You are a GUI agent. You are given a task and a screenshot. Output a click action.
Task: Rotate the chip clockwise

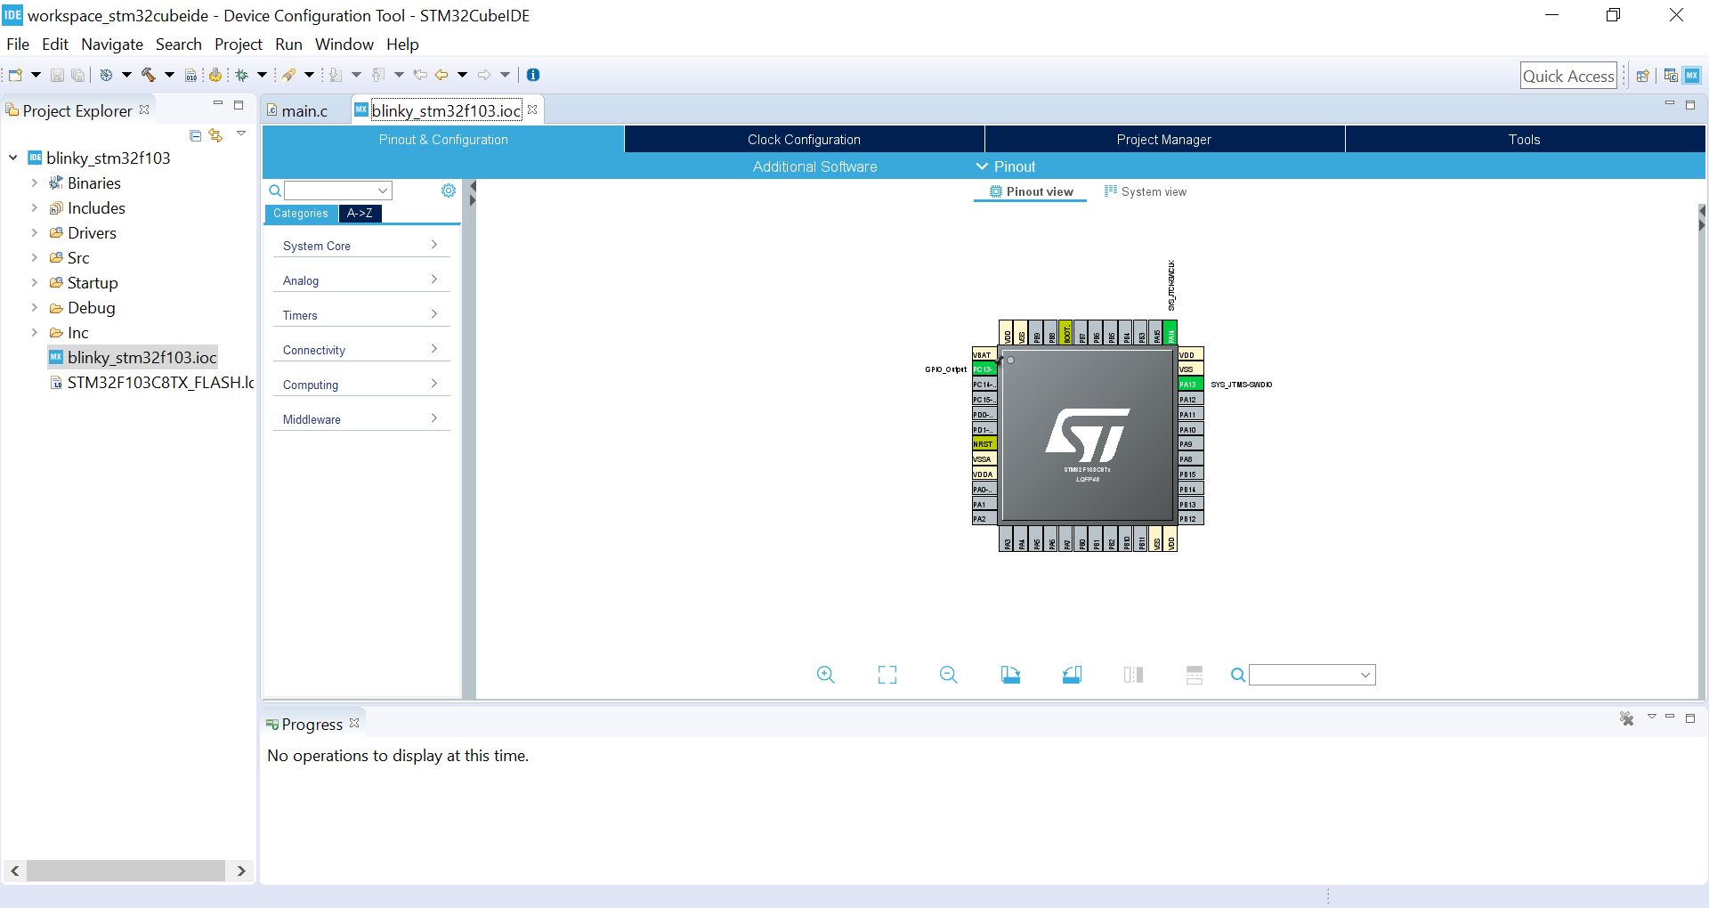pyautogui.click(x=1010, y=675)
